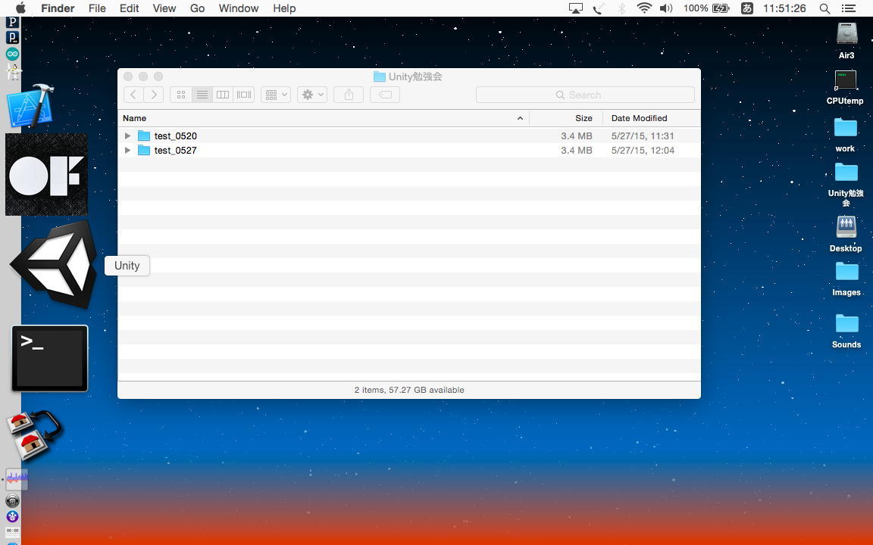873x545 pixels.
Task: Click the 5/27/15, 12:04 date cell
Action: [643, 150]
